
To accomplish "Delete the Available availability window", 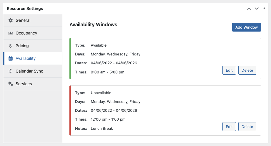I will tap(247, 70).
